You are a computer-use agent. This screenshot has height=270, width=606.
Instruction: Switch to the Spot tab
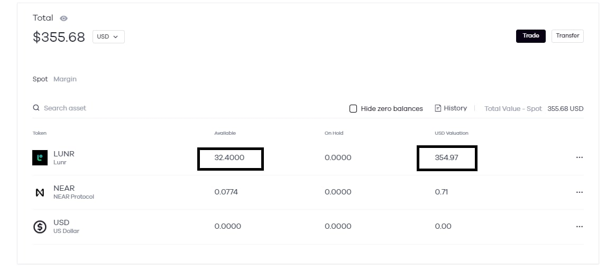click(40, 79)
